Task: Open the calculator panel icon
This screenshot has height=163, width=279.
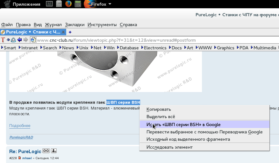Action: pos(78,4)
